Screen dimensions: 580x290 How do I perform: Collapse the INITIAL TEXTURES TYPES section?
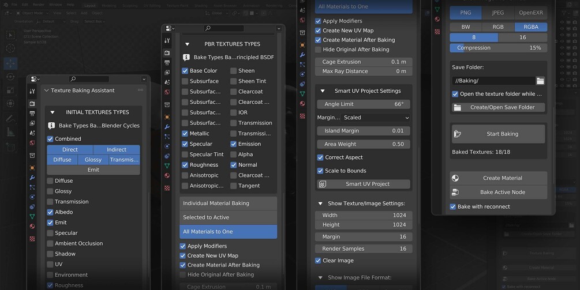point(53,112)
